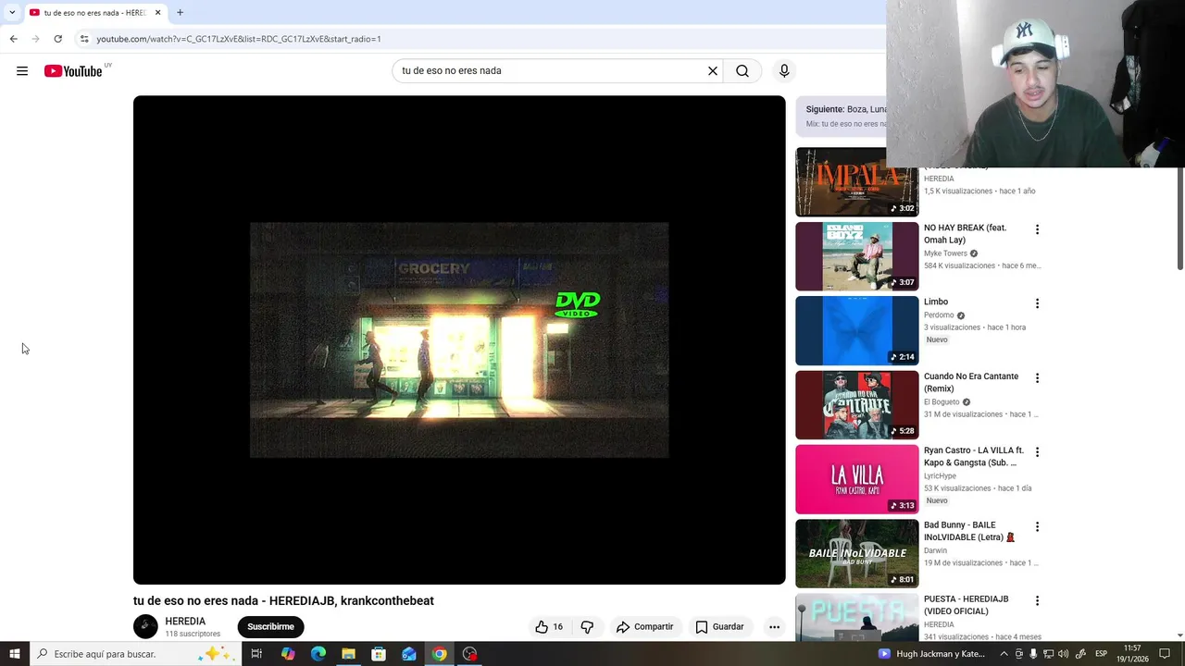
Task: Start voice search with microphone icon
Action: point(784,70)
